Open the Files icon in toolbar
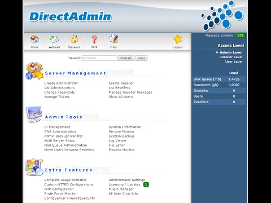 pyautogui.click(x=113, y=39)
